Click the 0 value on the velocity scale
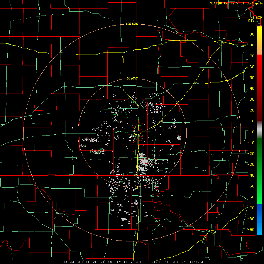Image resolution: width=264 pixels, height=264 pixels. coord(253,132)
